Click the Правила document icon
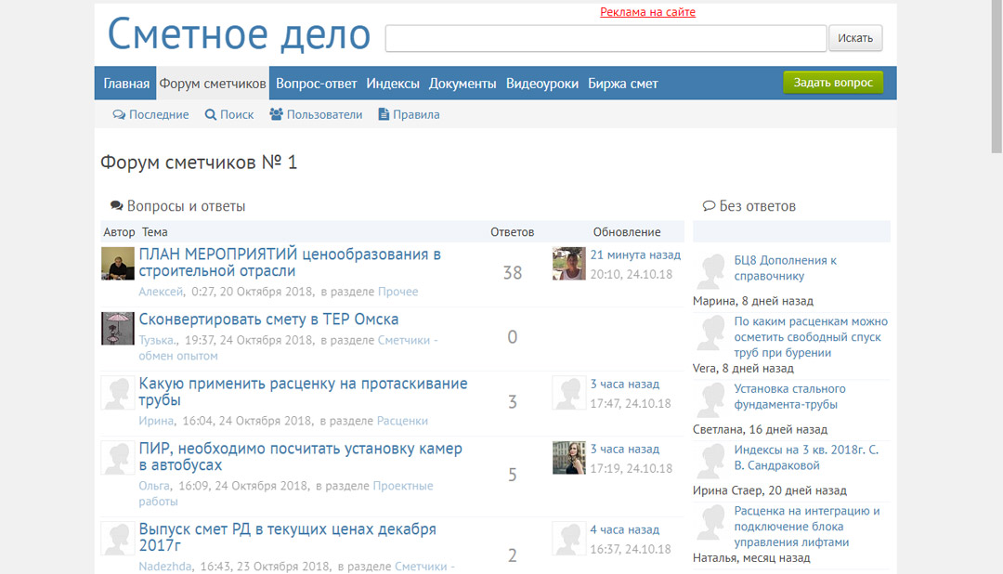 pyautogui.click(x=384, y=115)
